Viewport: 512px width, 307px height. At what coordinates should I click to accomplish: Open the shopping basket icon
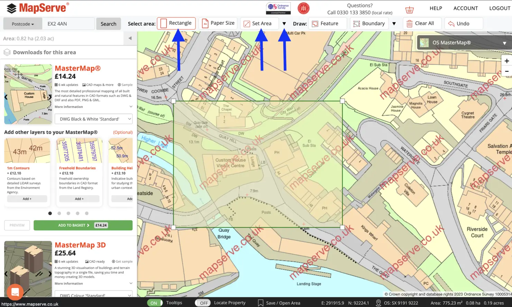click(x=409, y=9)
